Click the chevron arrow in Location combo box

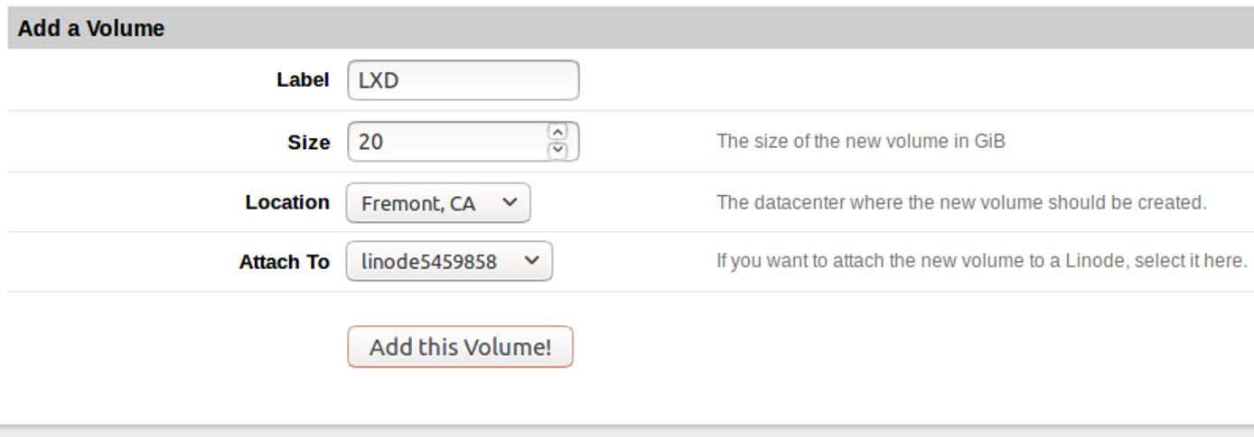pos(510,203)
